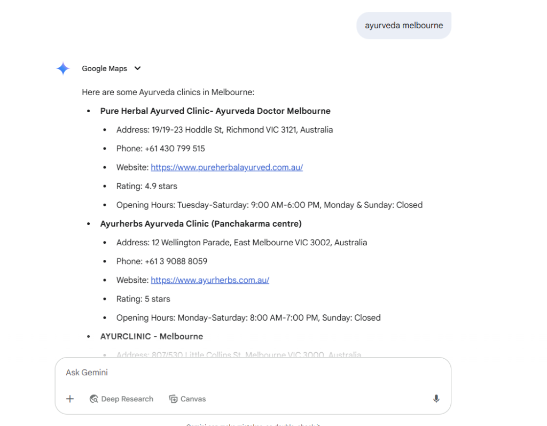Click the Google Maps label
This screenshot has width=547, height=426.
tap(104, 68)
